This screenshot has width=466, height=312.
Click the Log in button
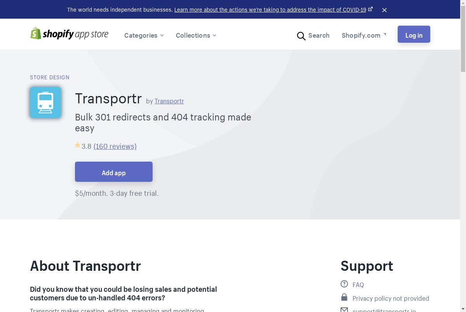414,34
